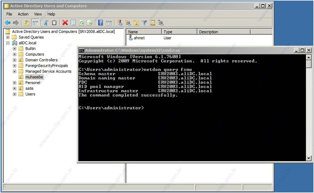
Task: Collapse the aliDC.local domain node
Action: (8, 43)
